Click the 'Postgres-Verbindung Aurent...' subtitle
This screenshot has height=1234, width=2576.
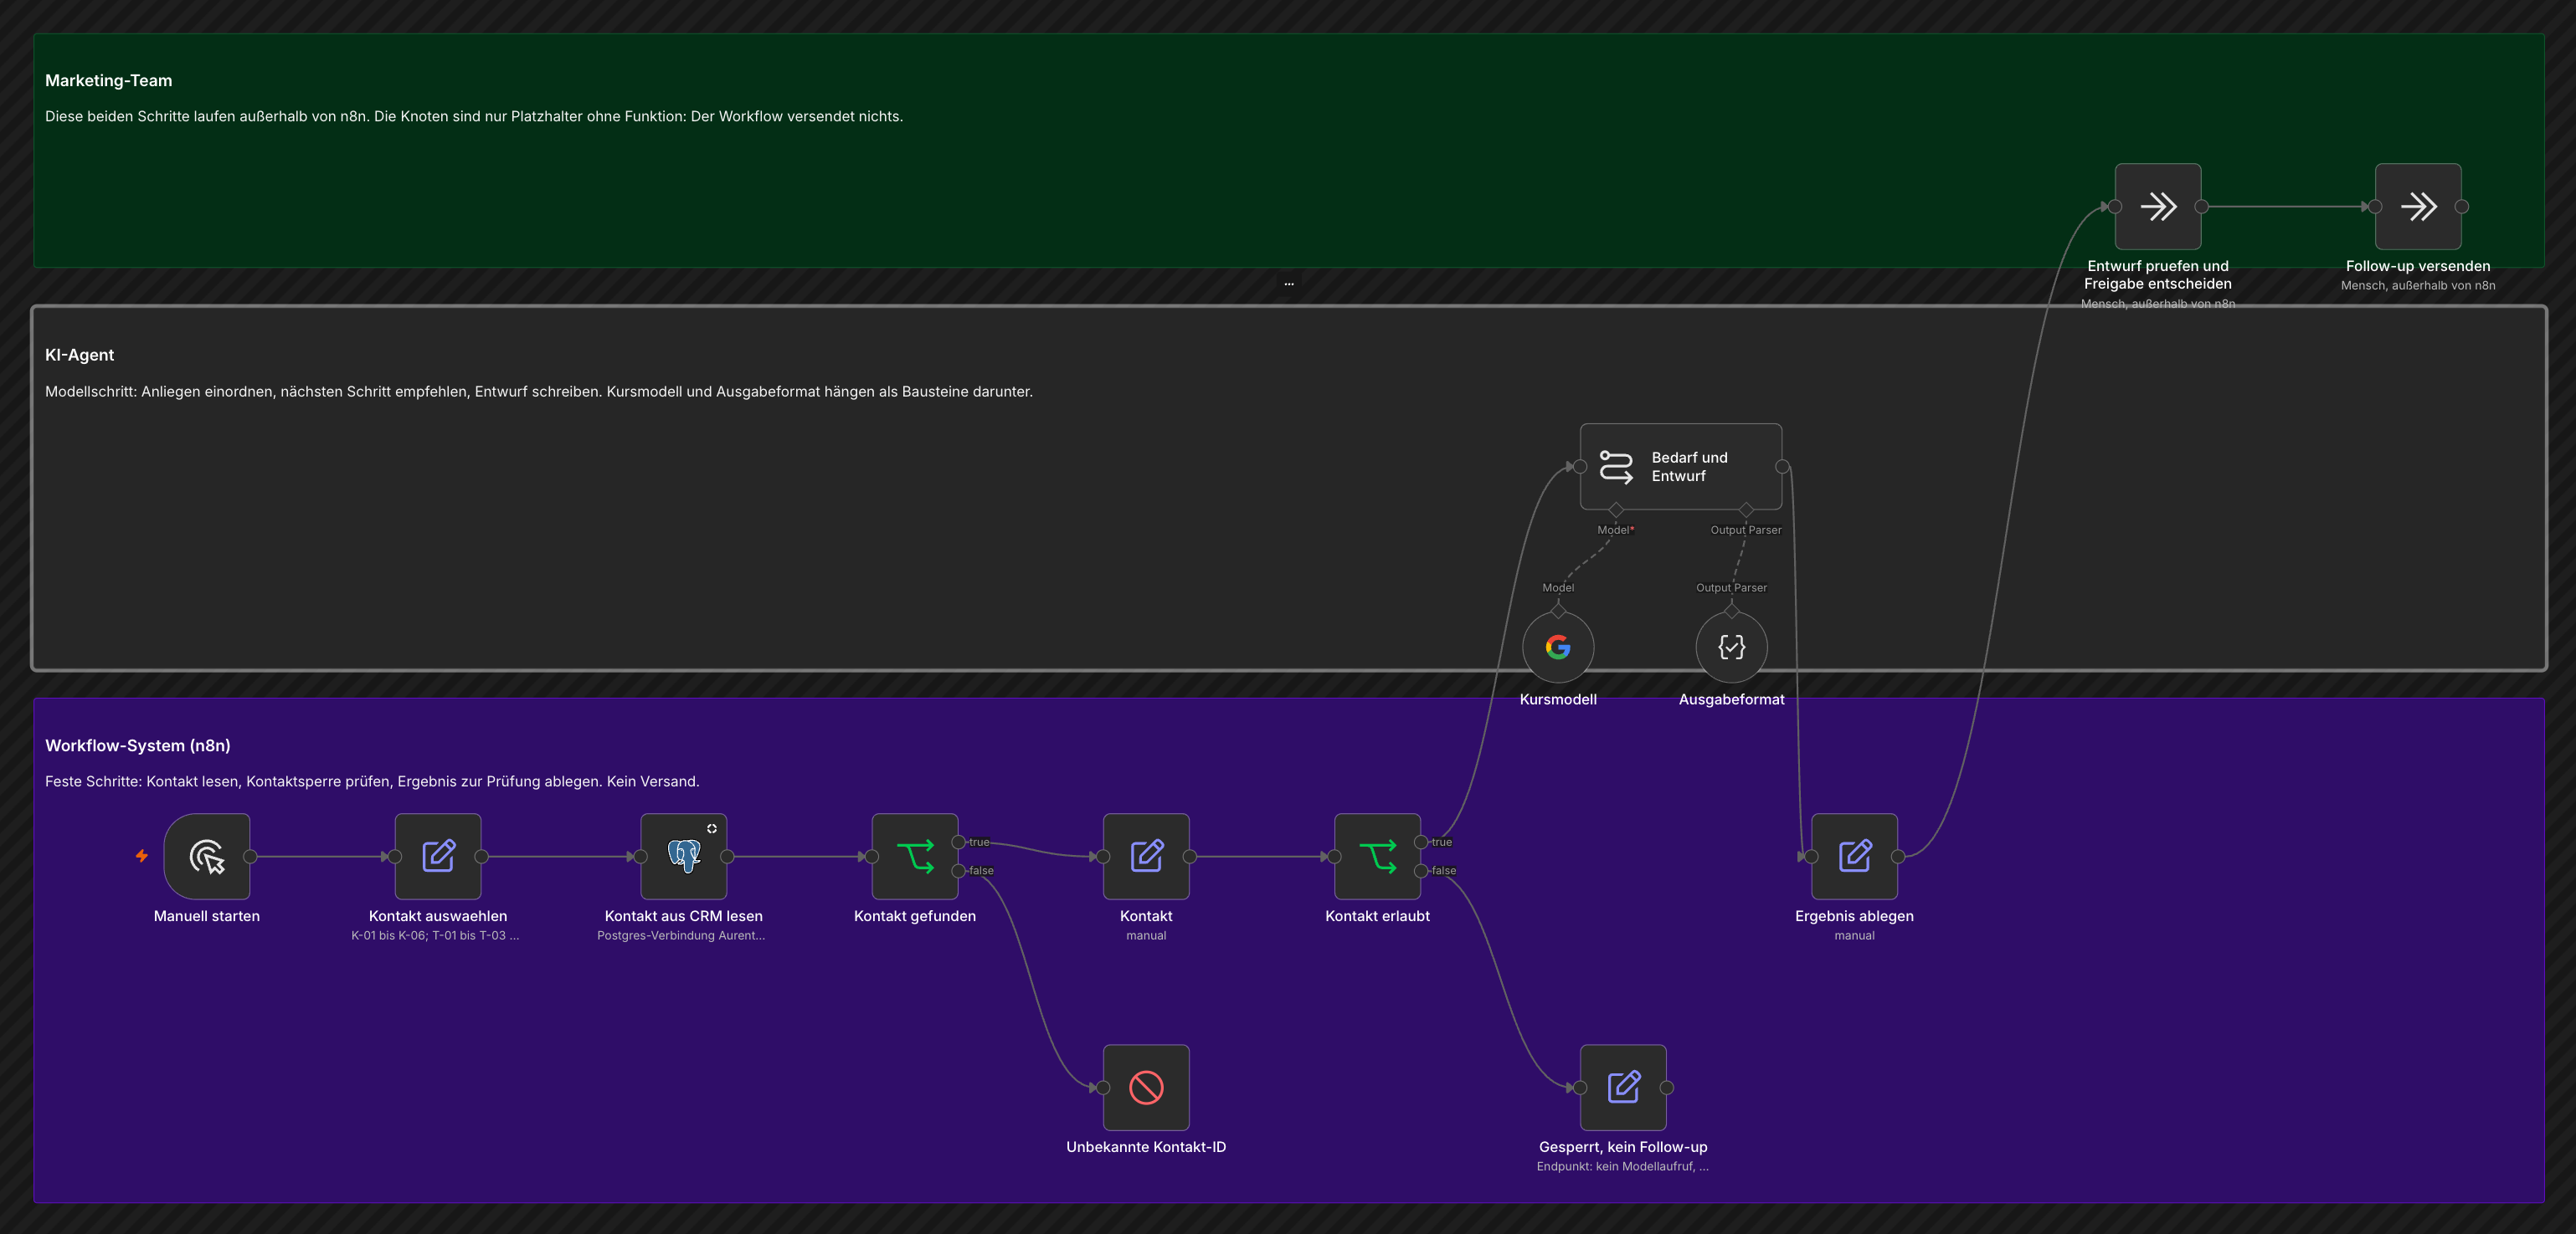[x=681, y=935]
